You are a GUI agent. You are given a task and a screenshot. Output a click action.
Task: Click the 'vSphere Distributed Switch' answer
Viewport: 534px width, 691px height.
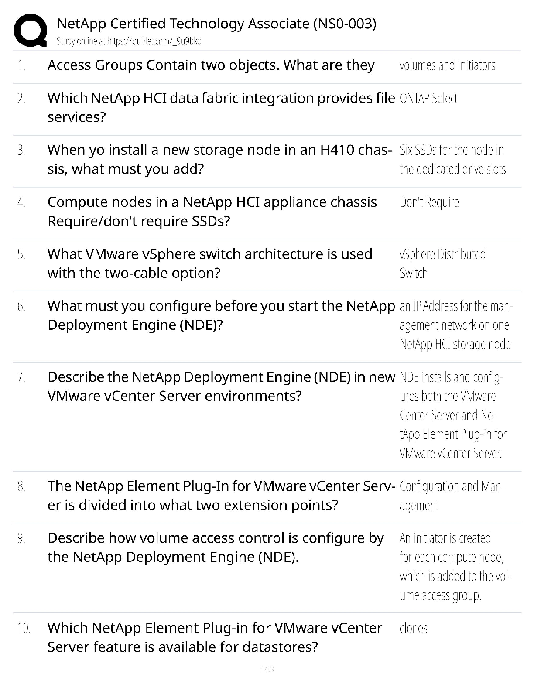[x=442, y=263]
